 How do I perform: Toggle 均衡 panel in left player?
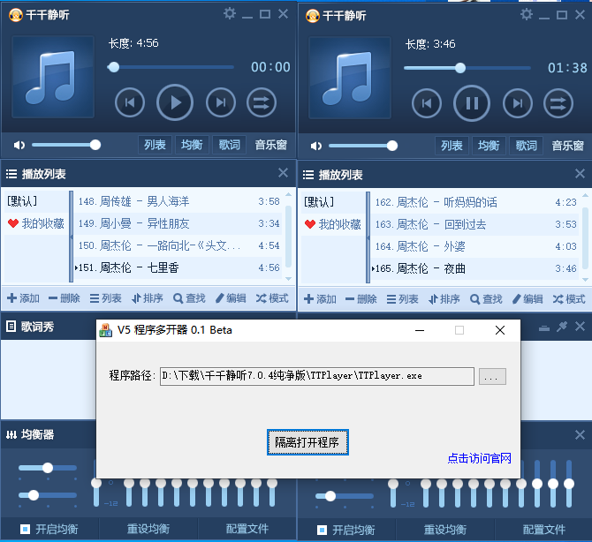[x=192, y=145]
